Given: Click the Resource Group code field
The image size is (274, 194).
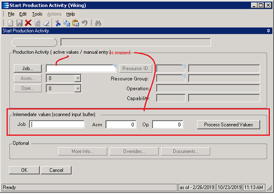Looking at the screenshot, I should 171,78.
